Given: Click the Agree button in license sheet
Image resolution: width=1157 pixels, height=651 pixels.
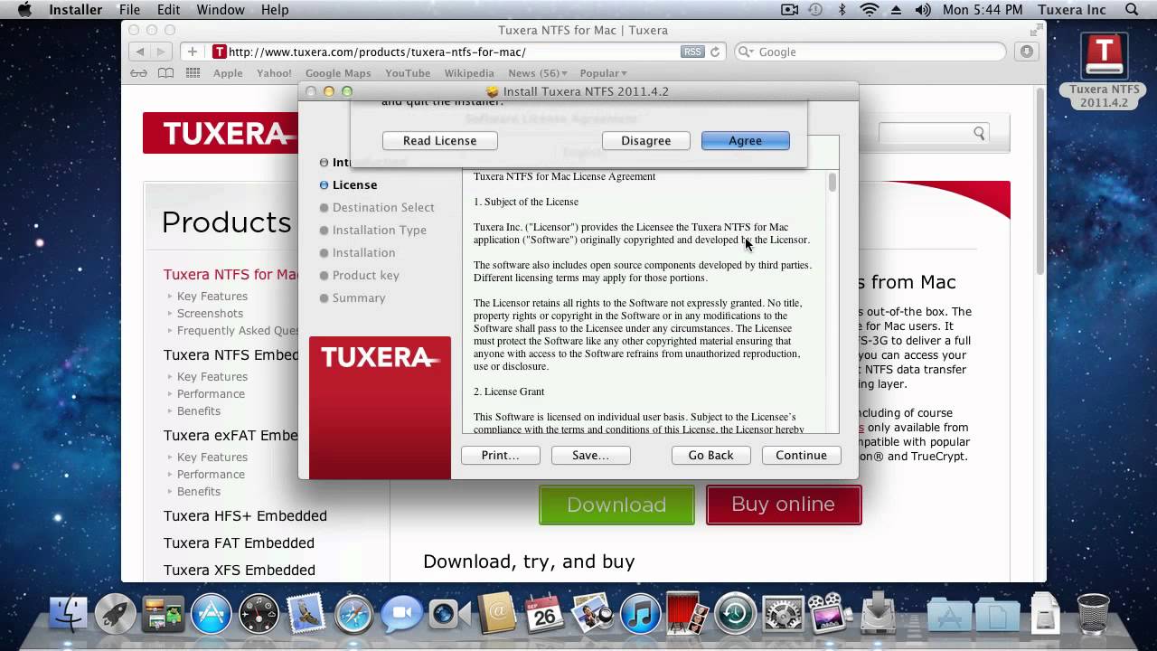Looking at the screenshot, I should (746, 140).
